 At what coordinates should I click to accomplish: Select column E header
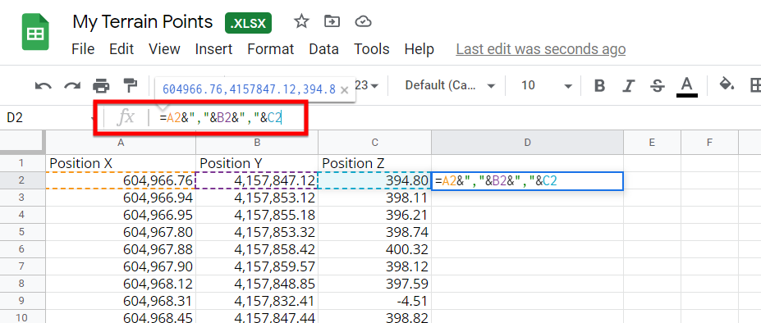tap(652, 142)
